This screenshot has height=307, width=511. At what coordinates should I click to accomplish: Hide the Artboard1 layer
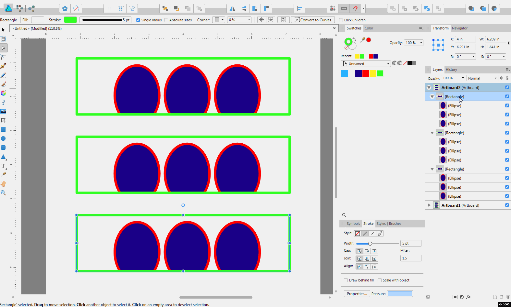coord(507,205)
